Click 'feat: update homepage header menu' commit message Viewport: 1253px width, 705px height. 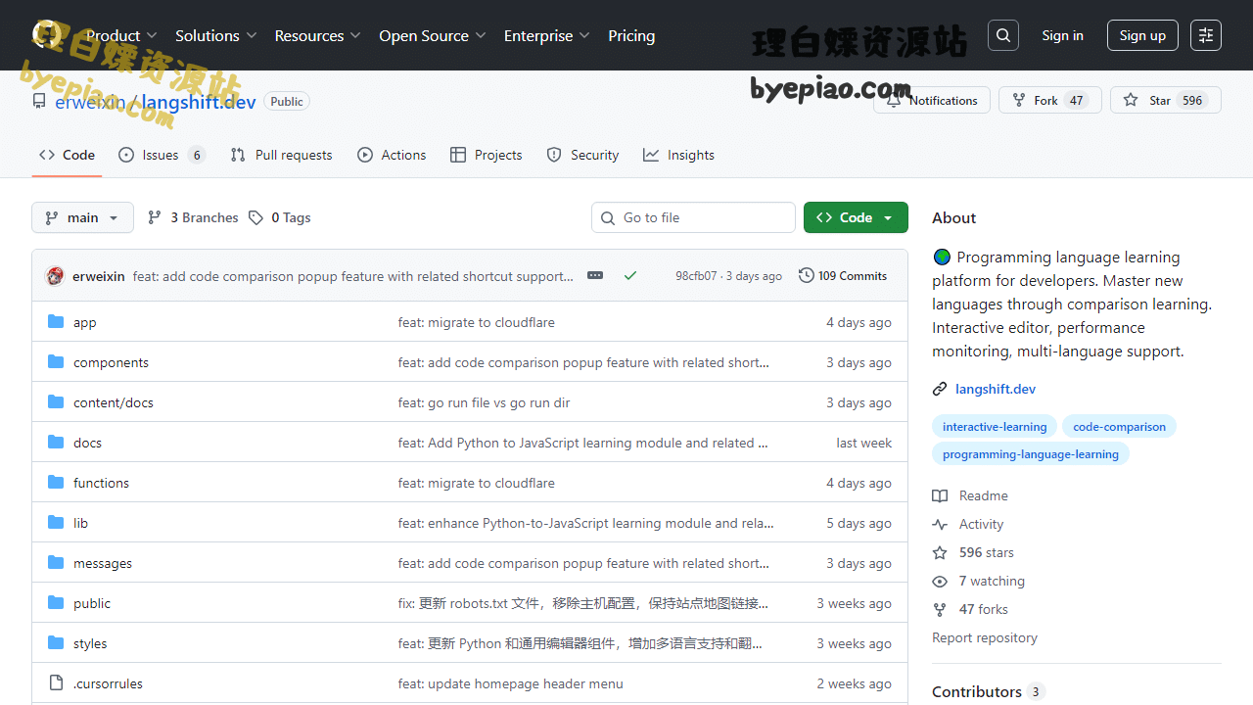[511, 683]
